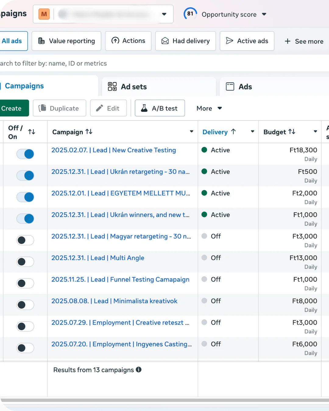
Task: Start an A/B test
Action: click(x=160, y=108)
